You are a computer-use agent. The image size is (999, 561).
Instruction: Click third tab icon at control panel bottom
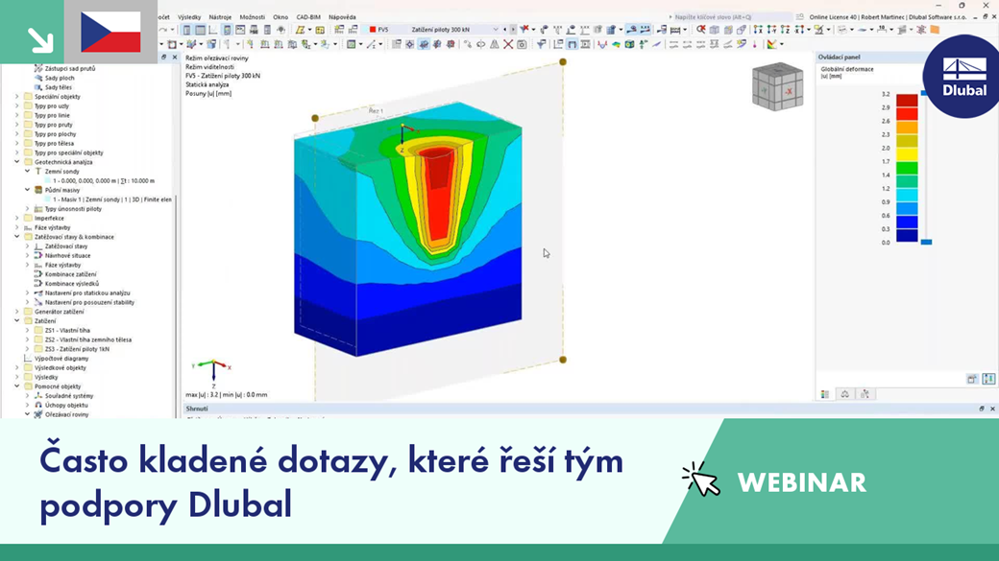pyautogui.click(x=865, y=394)
